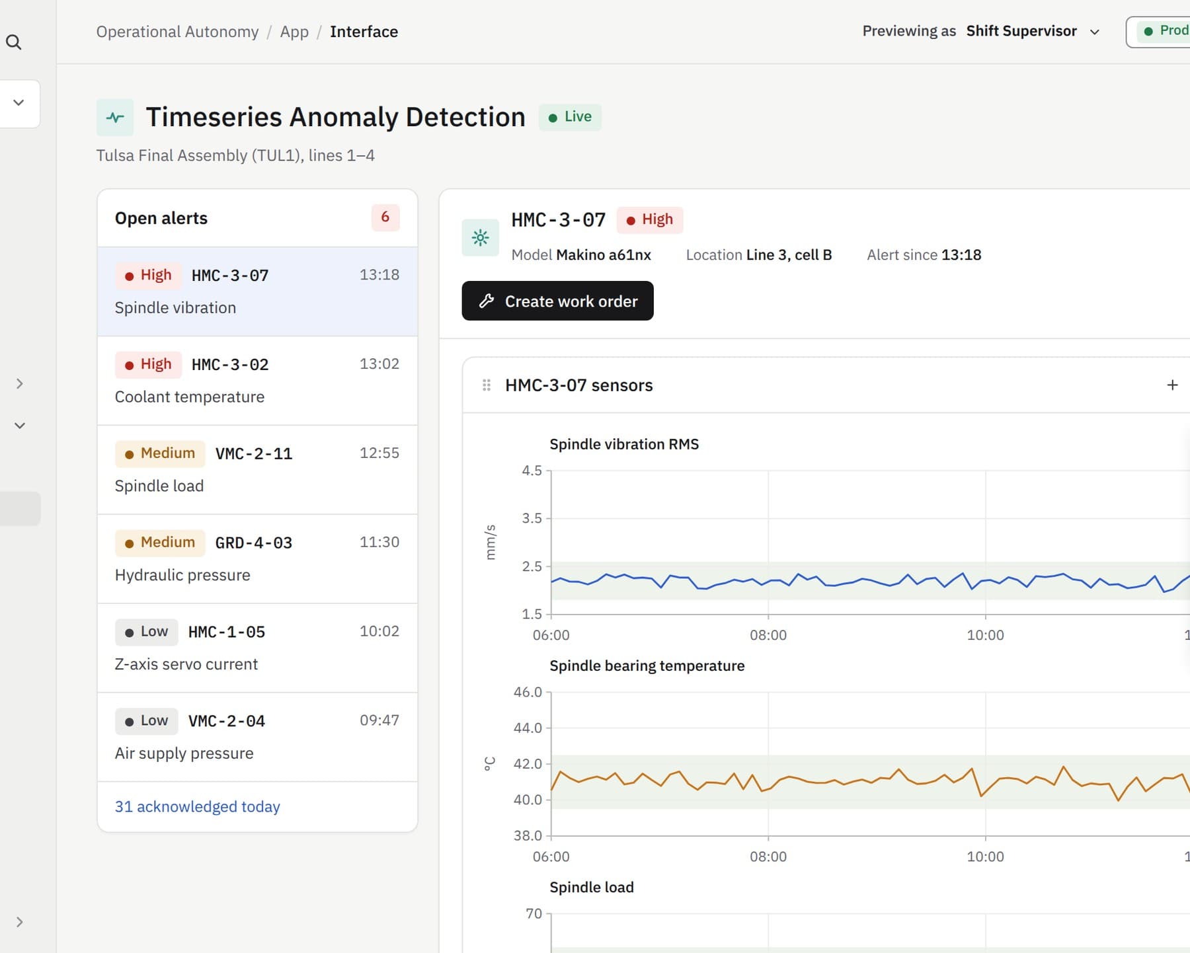The width and height of the screenshot is (1190, 953).
Task: Click the Spindle vibration RMS chart line
Action: pos(870,582)
